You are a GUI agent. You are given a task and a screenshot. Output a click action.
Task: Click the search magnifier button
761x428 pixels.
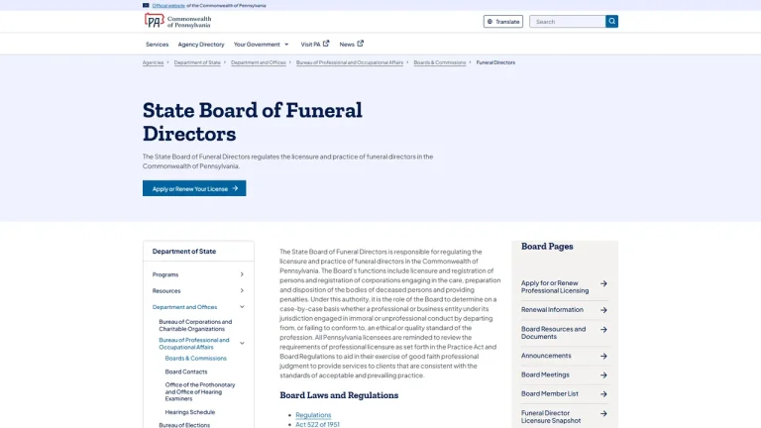coord(611,22)
